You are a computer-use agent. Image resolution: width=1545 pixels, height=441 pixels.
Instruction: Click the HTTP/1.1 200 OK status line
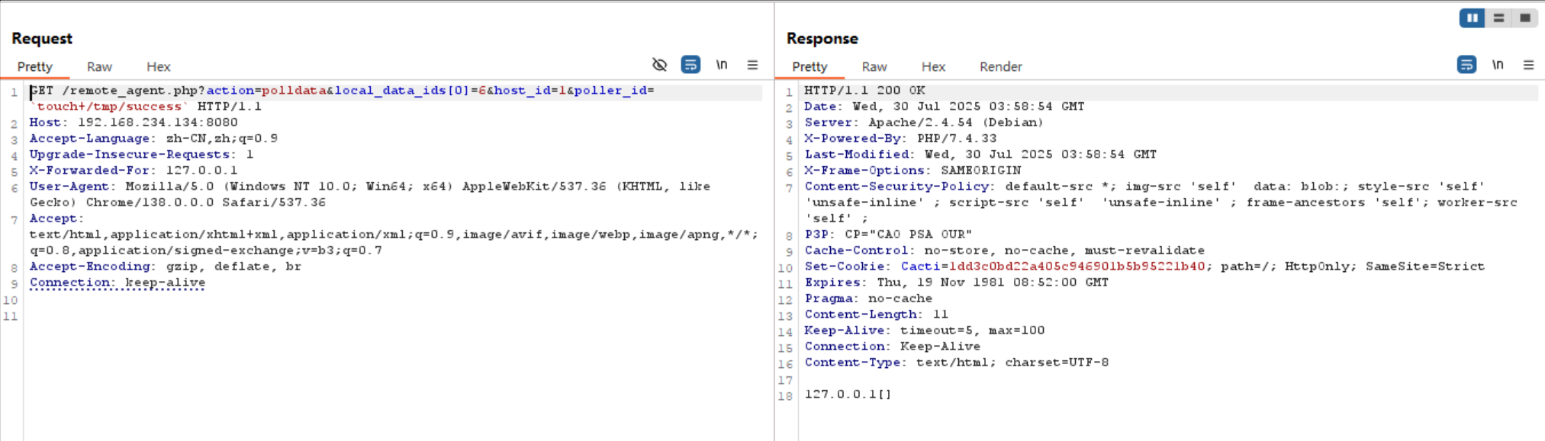pyautogui.click(x=864, y=91)
